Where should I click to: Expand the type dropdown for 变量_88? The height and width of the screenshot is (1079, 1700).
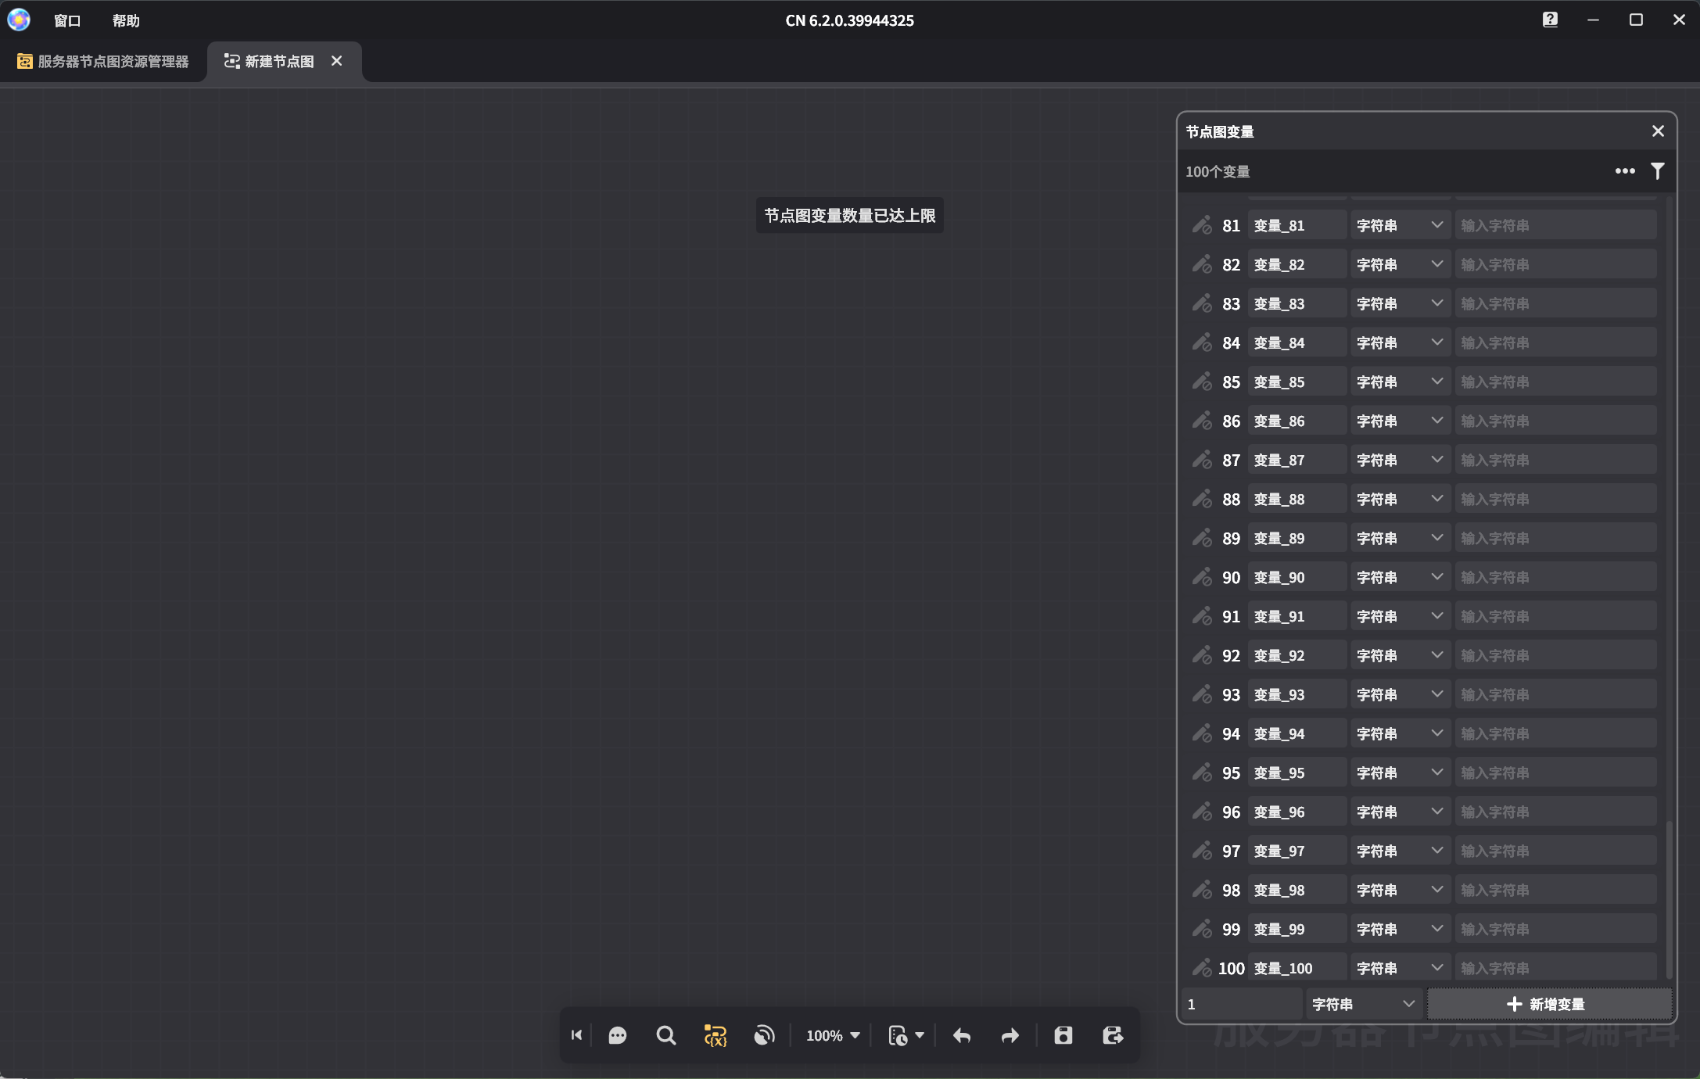[1400, 499]
